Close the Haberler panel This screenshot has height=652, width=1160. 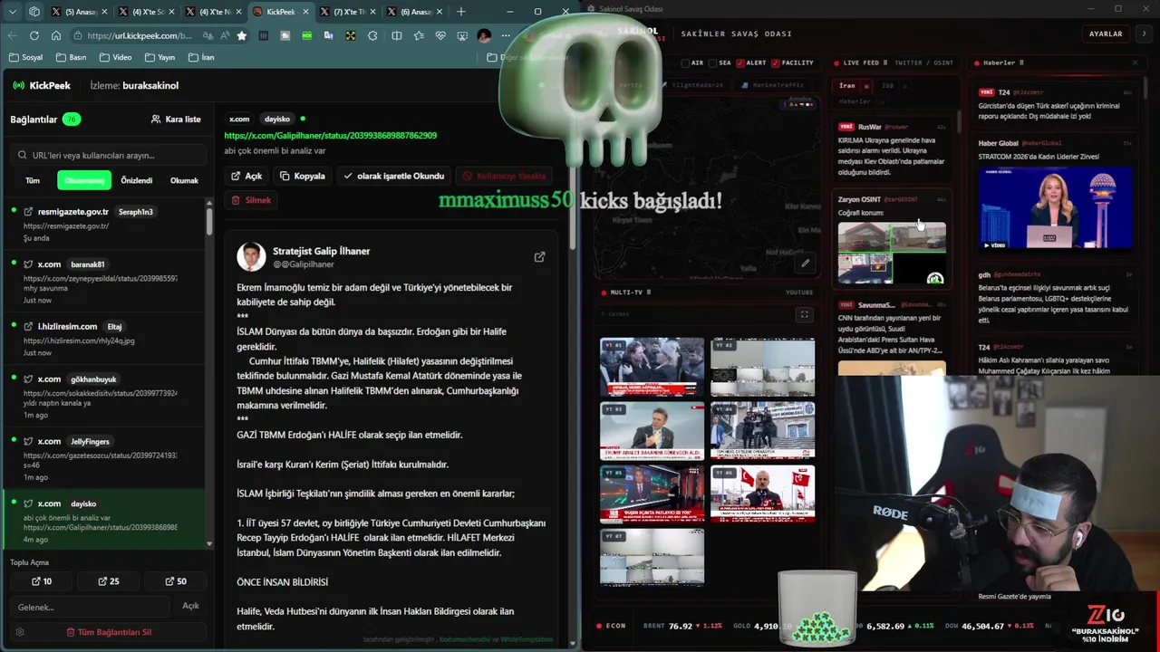[x=1135, y=62]
